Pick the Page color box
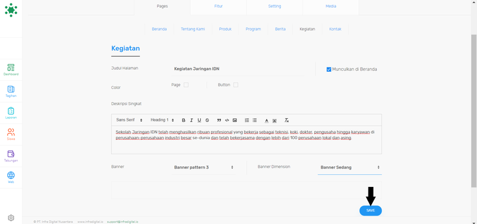The image size is (477, 224). coord(186,85)
